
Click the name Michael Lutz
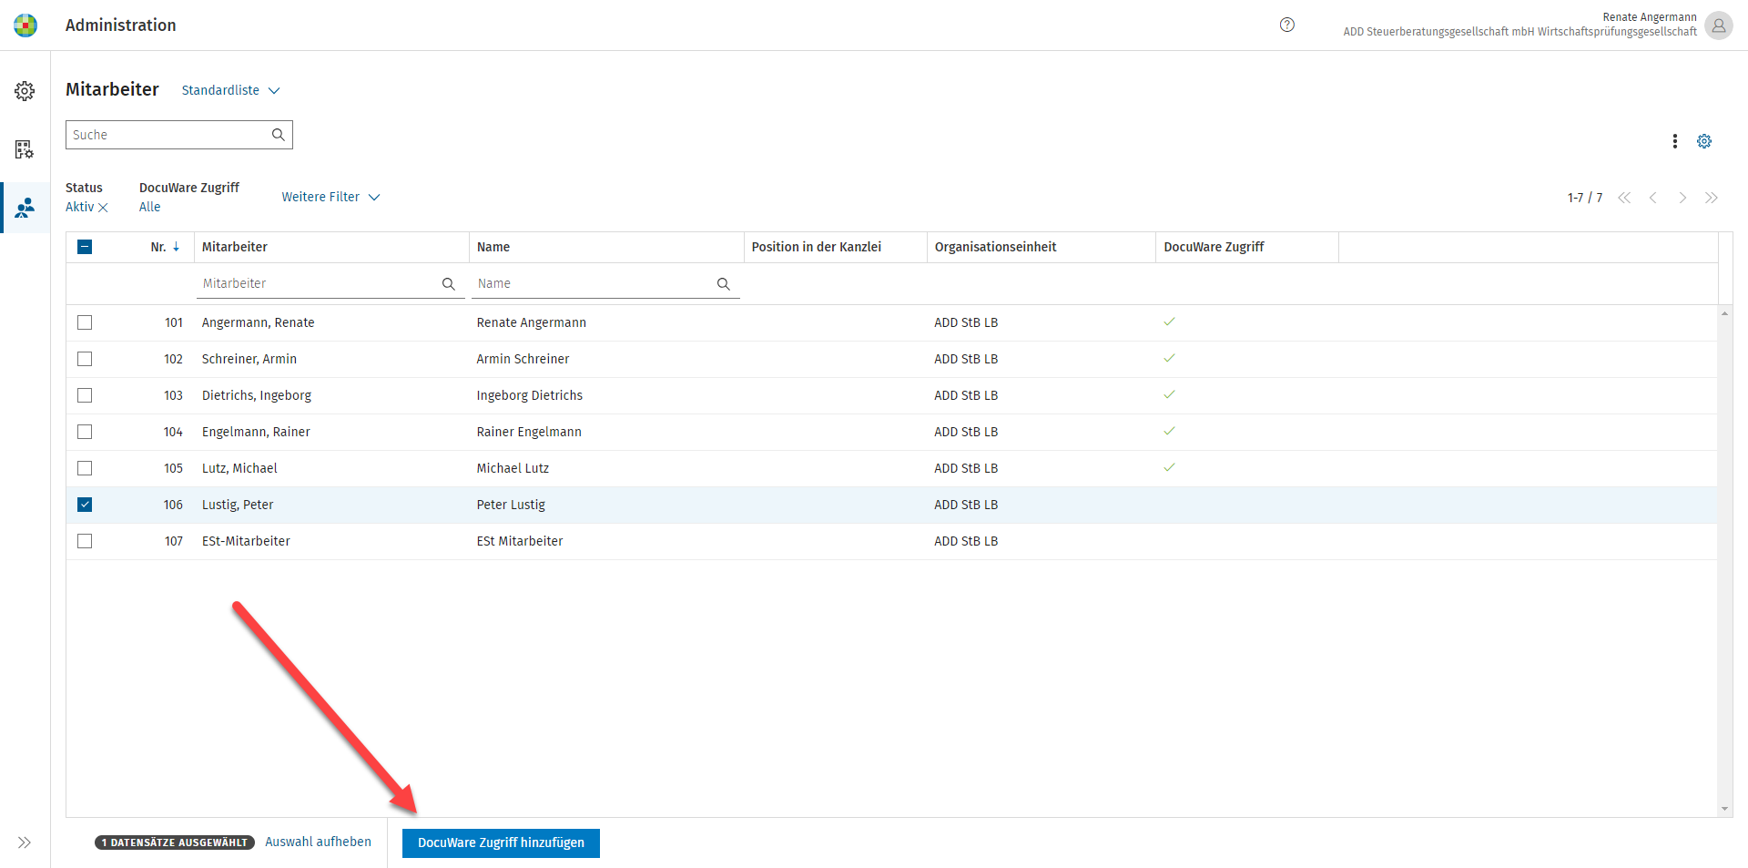pyautogui.click(x=513, y=468)
